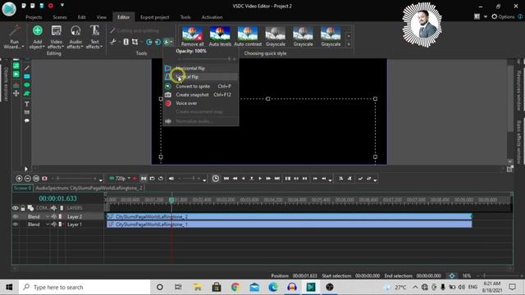525x295 pixels.
Task: Apply the Remove all quick style
Action: 193,36
